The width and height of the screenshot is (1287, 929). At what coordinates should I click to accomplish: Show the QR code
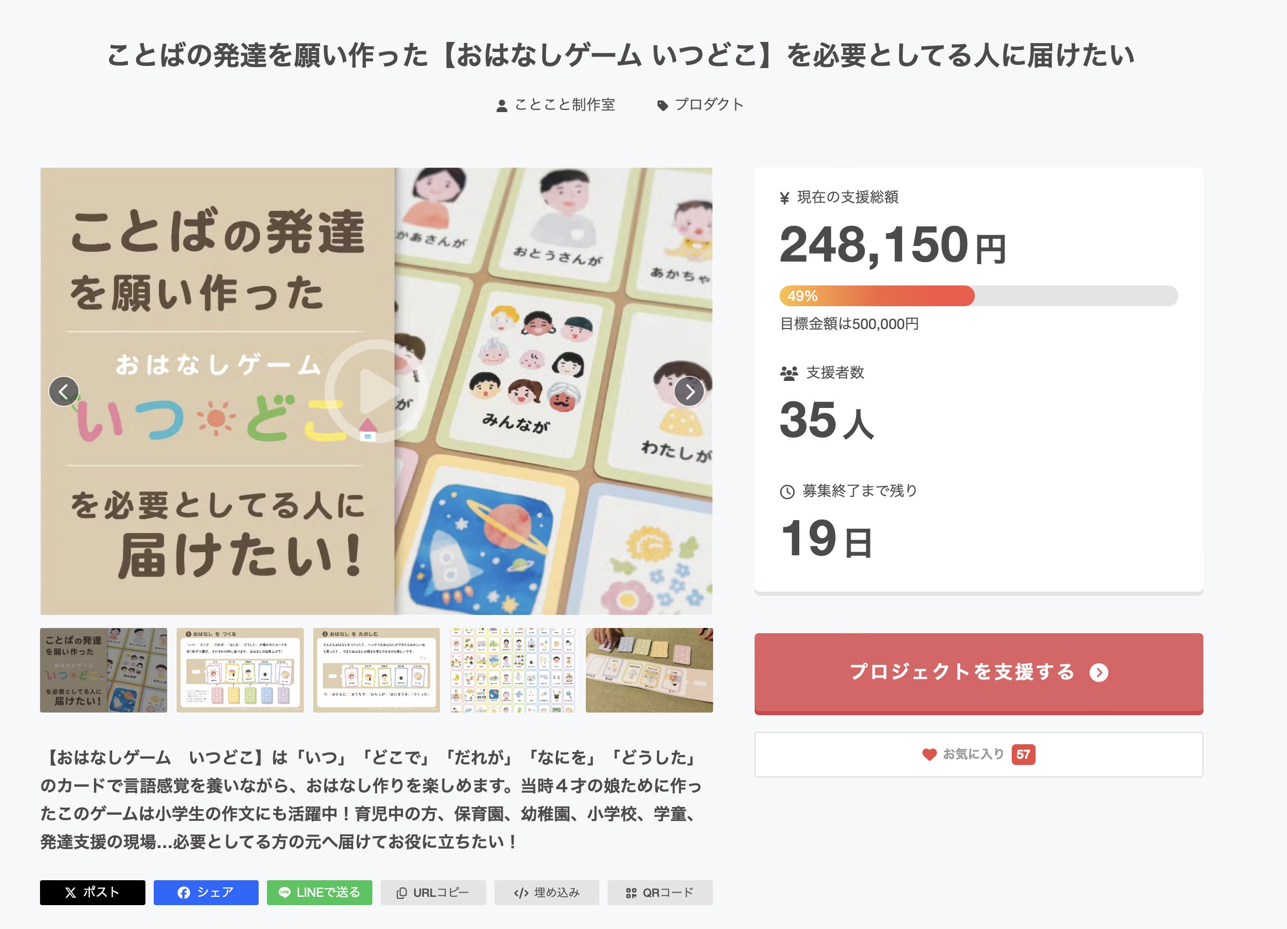click(660, 892)
